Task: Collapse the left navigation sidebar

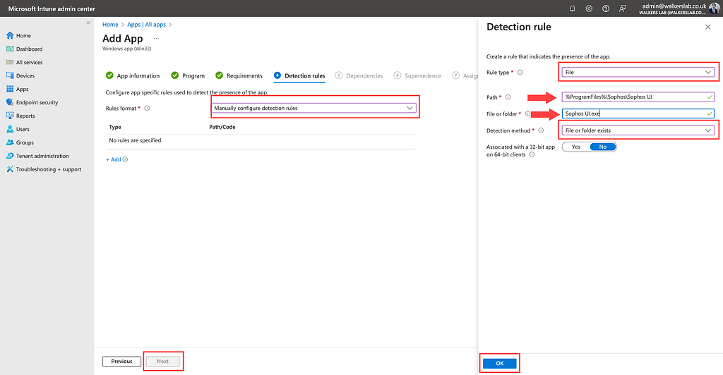Action: tap(88, 23)
